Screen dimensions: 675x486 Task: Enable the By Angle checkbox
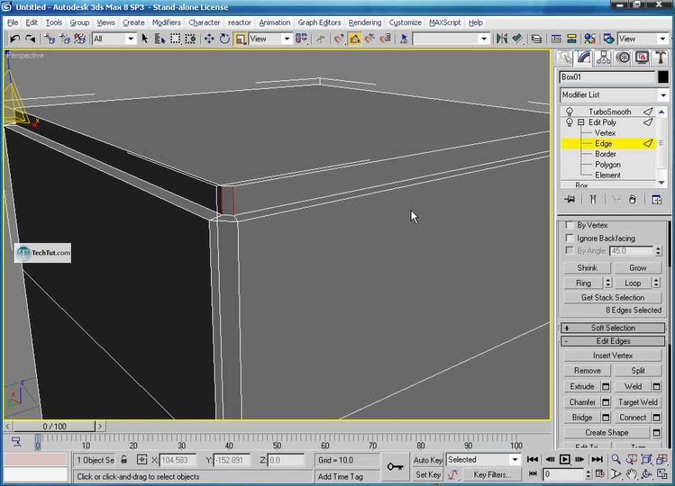coord(570,251)
